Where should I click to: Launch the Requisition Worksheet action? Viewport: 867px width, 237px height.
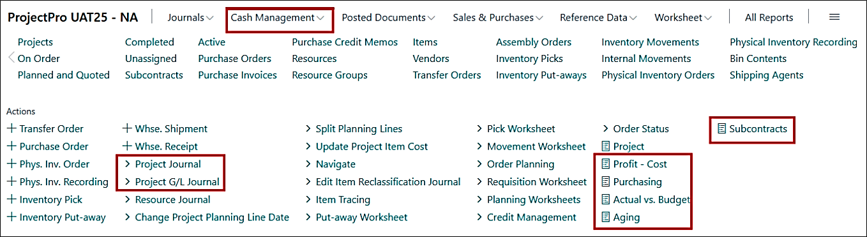536,182
